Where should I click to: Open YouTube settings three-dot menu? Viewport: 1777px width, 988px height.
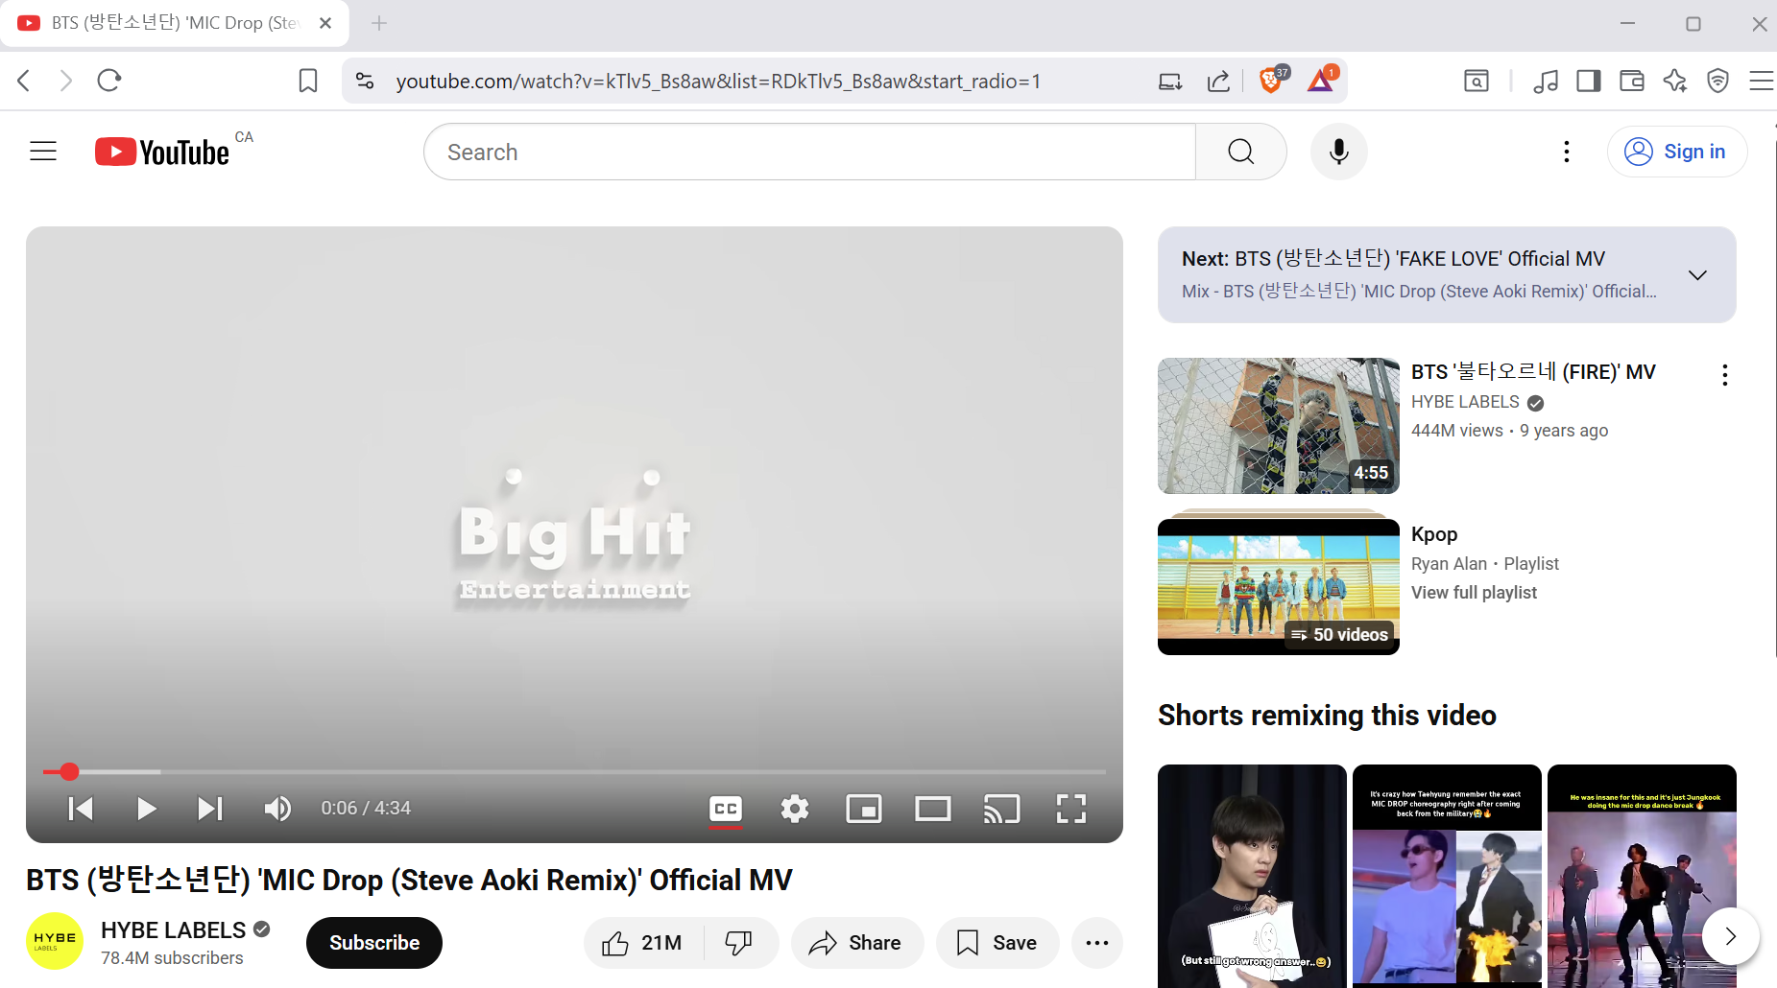pos(1566,152)
